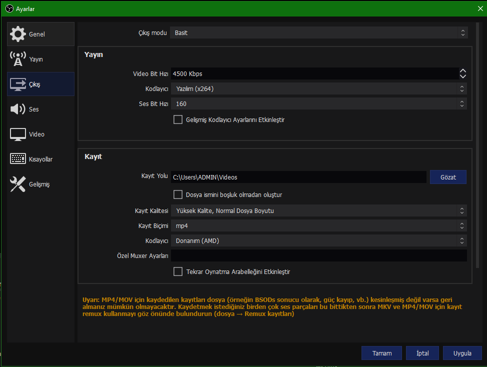Click the Çıkış monitor arrow icon

pos(17,84)
